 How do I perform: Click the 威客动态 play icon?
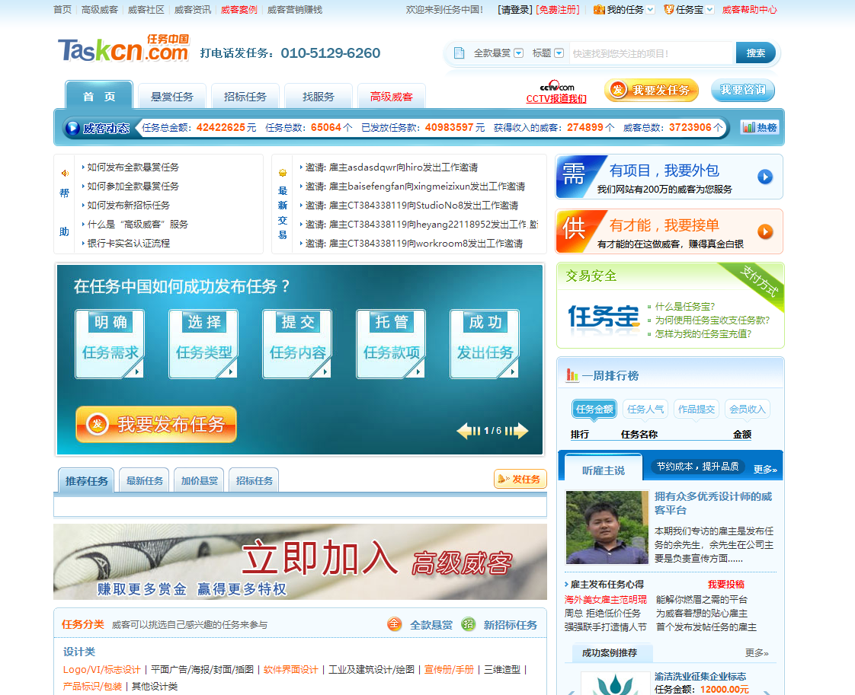pyautogui.click(x=72, y=128)
